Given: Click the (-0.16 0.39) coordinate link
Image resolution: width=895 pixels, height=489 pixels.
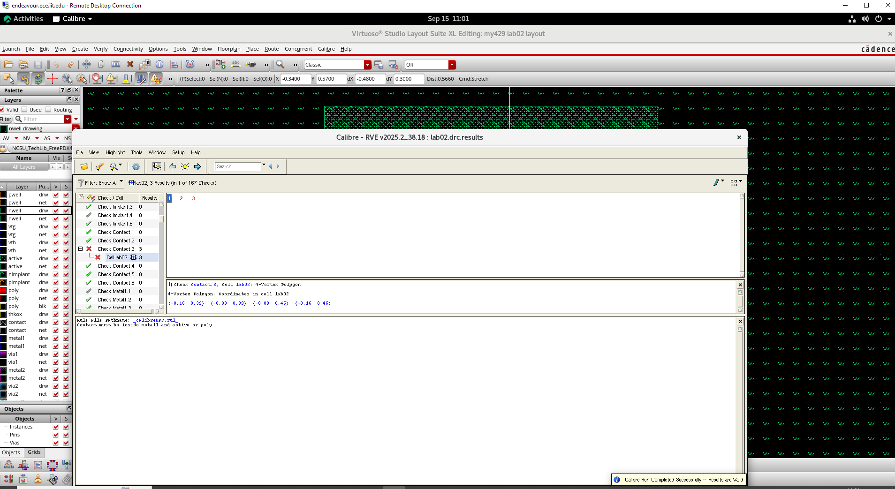Looking at the screenshot, I should point(186,303).
